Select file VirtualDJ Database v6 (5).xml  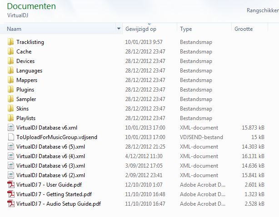coord(50,147)
